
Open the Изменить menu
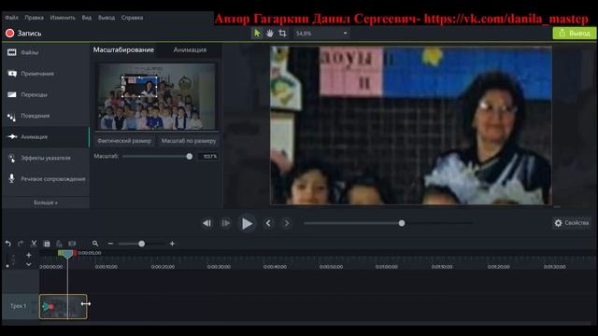[x=63, y=18]
